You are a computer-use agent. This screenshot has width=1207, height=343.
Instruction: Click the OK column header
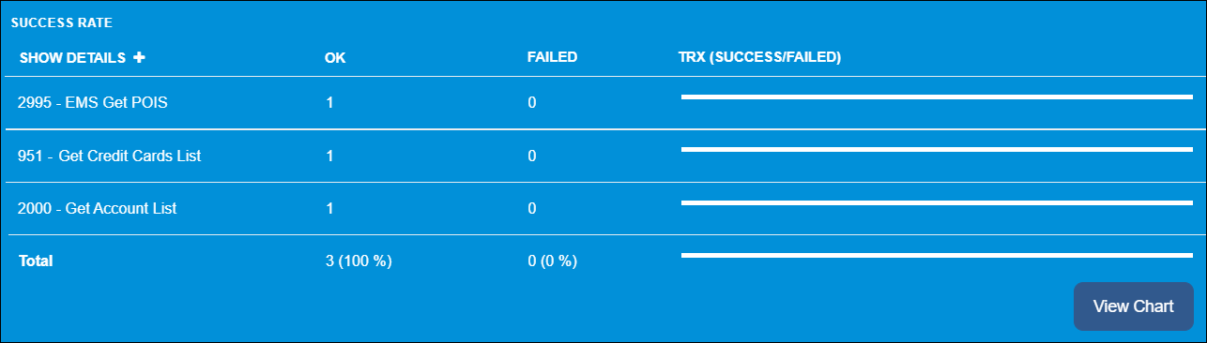pyautogui.click(x=335, y=57)
